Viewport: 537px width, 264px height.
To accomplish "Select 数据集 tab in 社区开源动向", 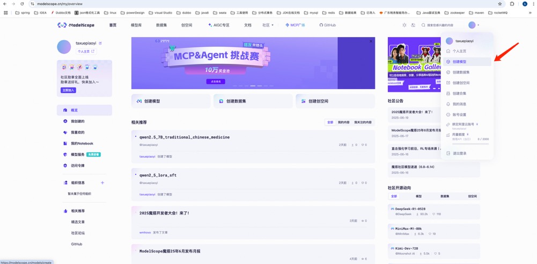I will [445, 196].
